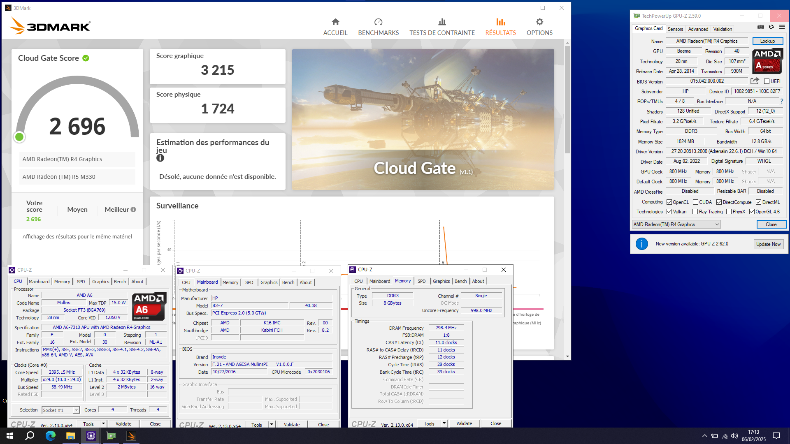Image resolution: width=790 pixels, height=444 pixels.
Task: Toggle the Ray Tracing checkbox
Action: pyautogui.click(x=695, y=212)
